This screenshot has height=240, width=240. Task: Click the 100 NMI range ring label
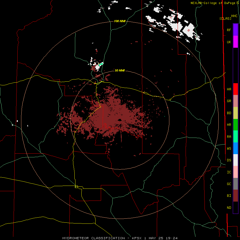[120, 21]
